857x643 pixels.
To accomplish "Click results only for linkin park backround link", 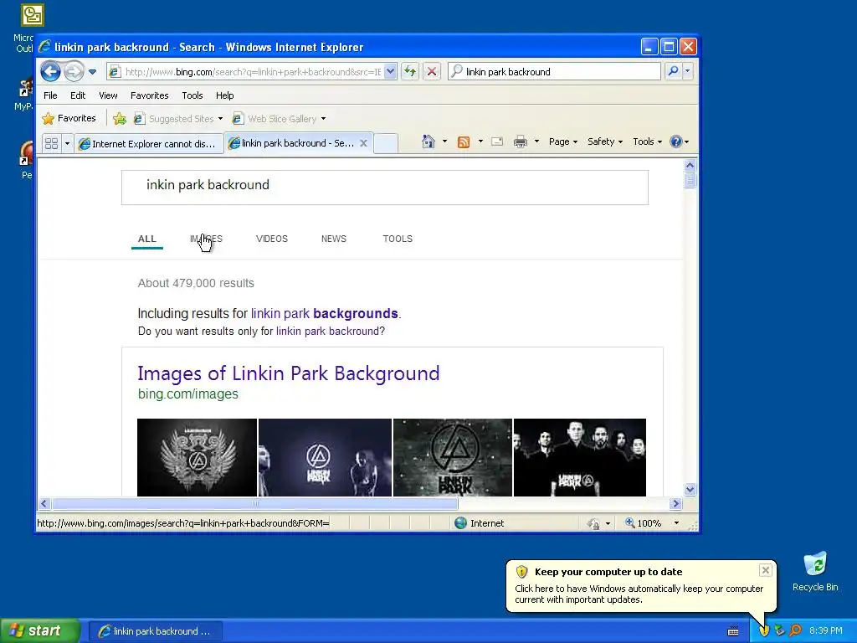I will [327, 332].
